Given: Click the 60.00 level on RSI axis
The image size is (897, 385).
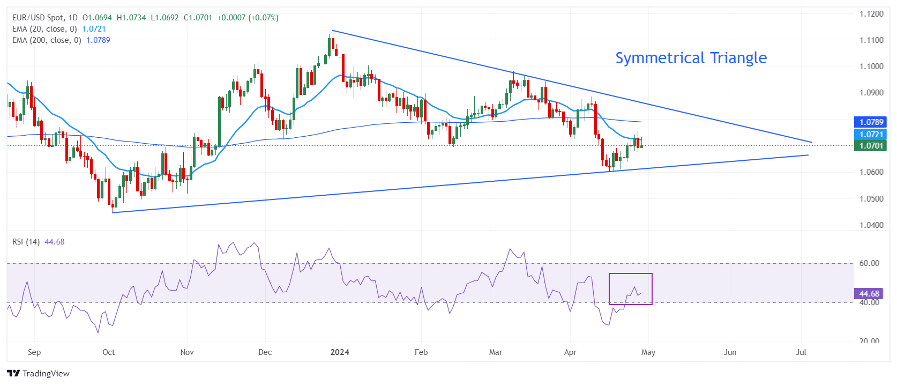Looking at the screenshot, I should [869, 263].
